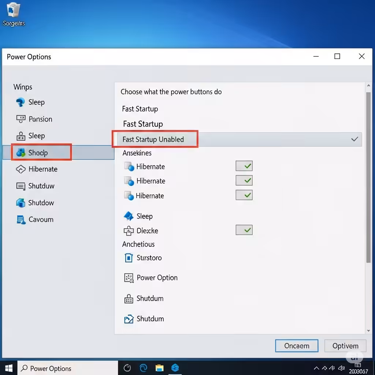Expand hidden system tray icons chevron
This screenshot has height=375, width=375.
click(x=316, y=368)
